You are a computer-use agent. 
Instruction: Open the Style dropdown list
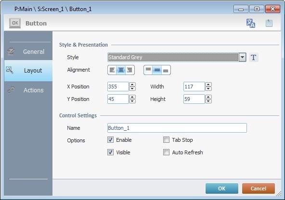click(x=242, y=57)
